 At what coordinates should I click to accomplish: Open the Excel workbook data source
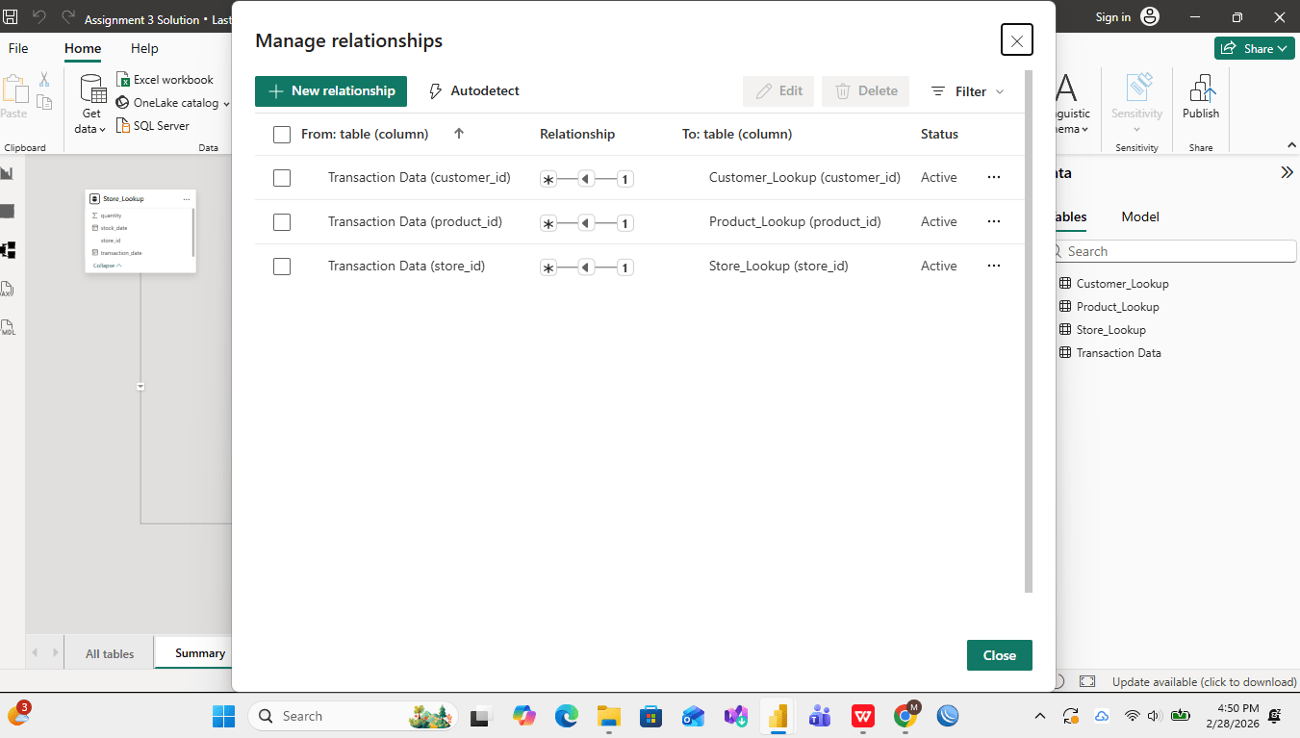(165, 80)
